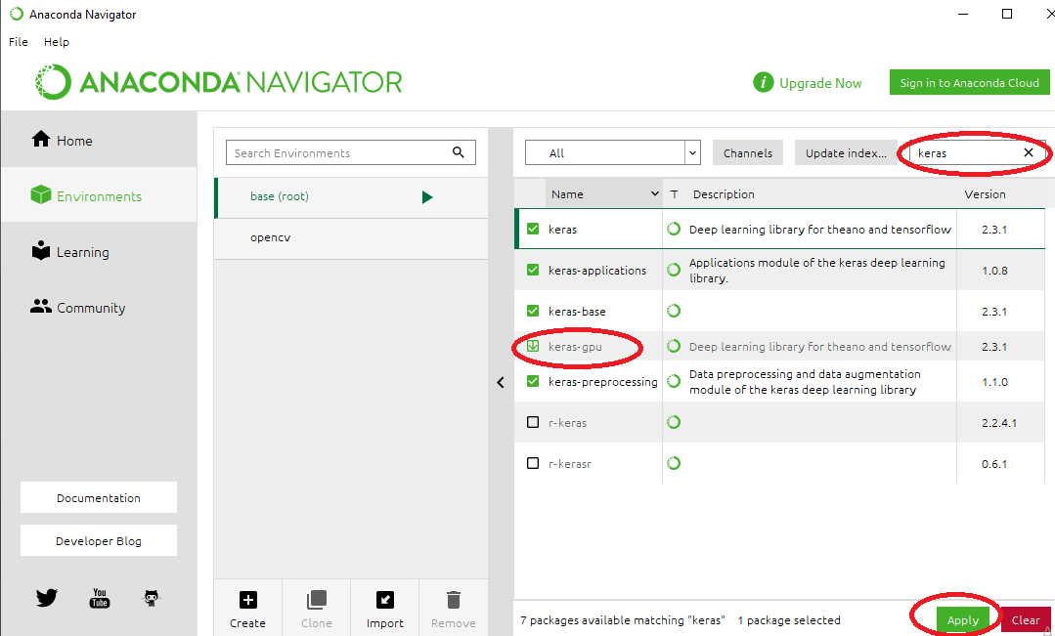Click the Update index... button
1055x636 pixels.
846,152
